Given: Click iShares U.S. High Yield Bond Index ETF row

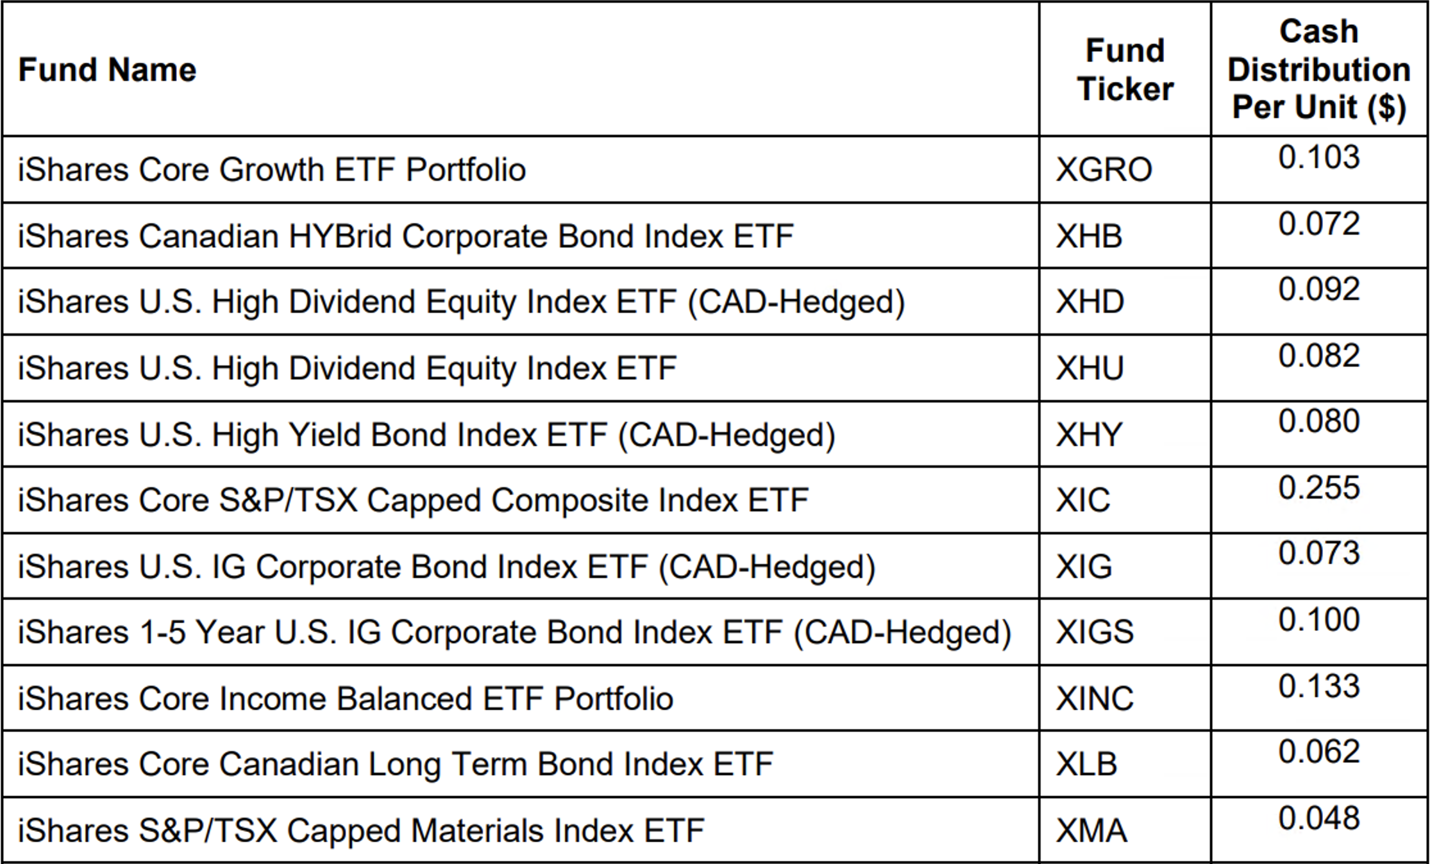Looking at the screenshot, I should (426, 435).
